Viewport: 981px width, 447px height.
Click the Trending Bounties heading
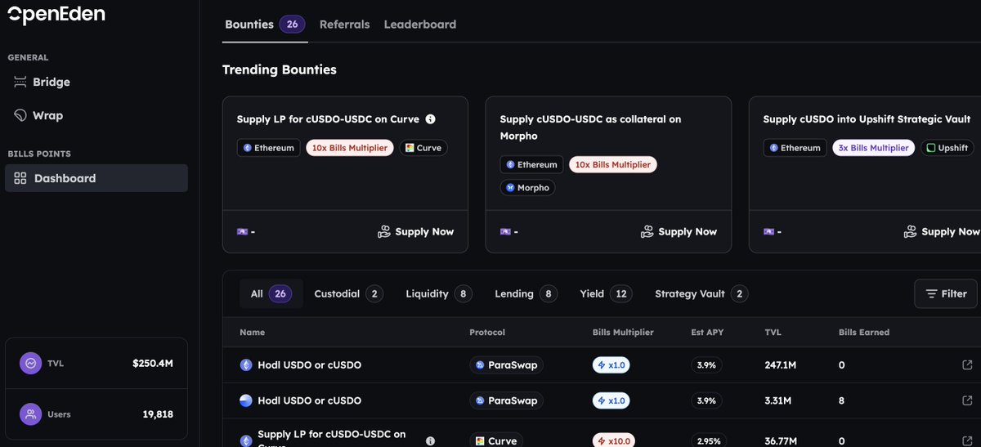point(280,69)
